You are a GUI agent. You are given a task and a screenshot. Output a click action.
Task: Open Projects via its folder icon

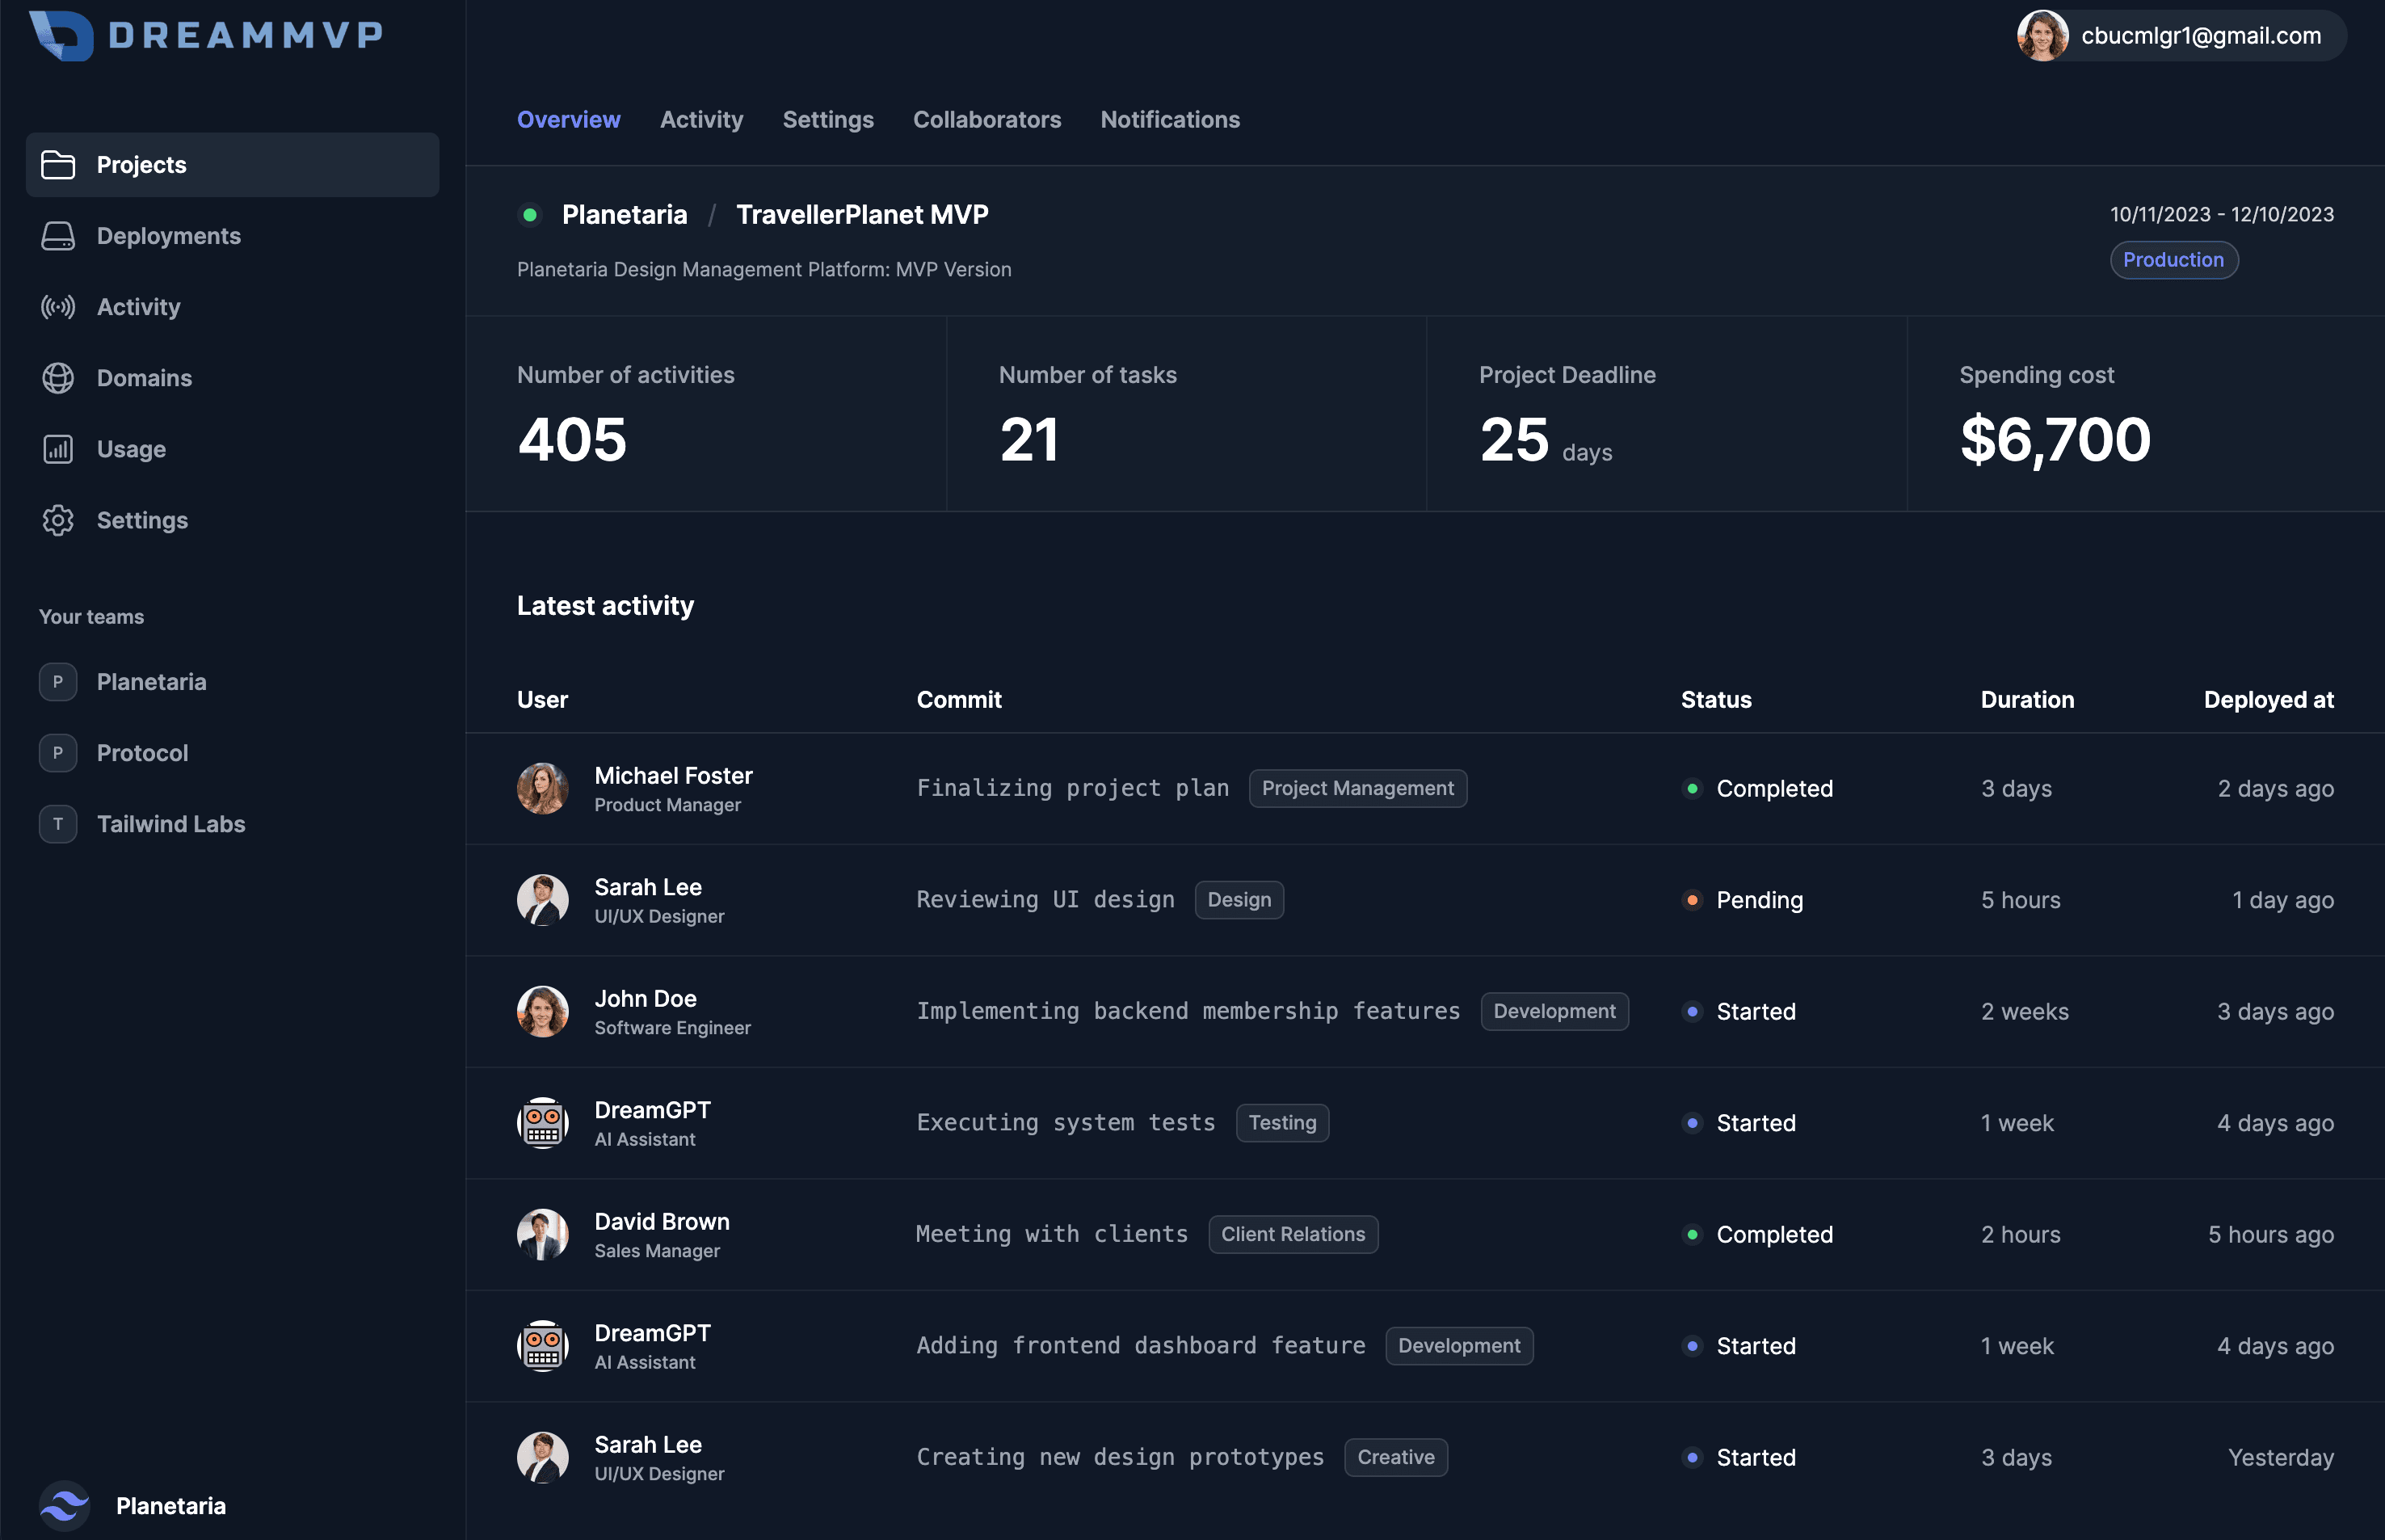pyautogui.click(x=58, y=165)
